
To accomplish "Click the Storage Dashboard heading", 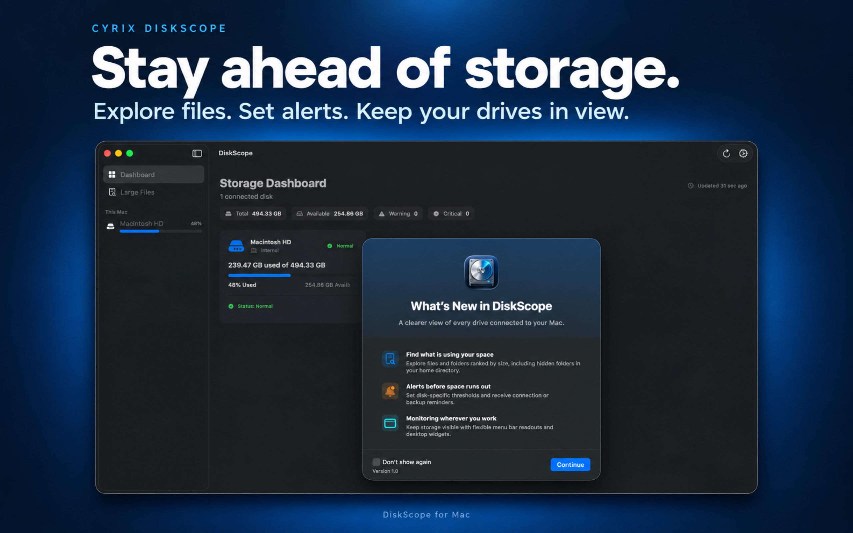I will tap(273, 183).
